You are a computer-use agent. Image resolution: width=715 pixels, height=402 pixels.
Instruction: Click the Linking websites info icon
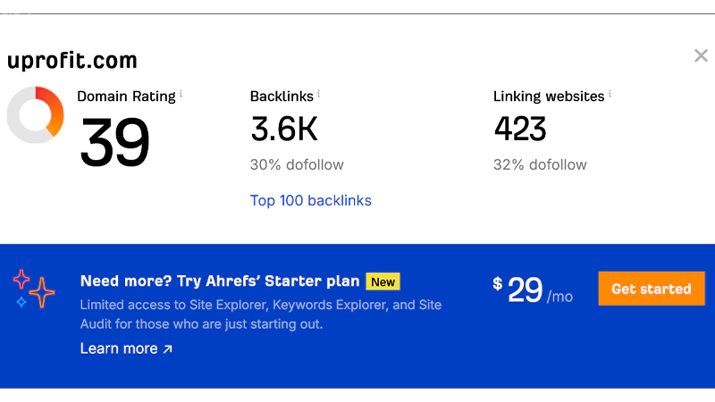[610, 94]
